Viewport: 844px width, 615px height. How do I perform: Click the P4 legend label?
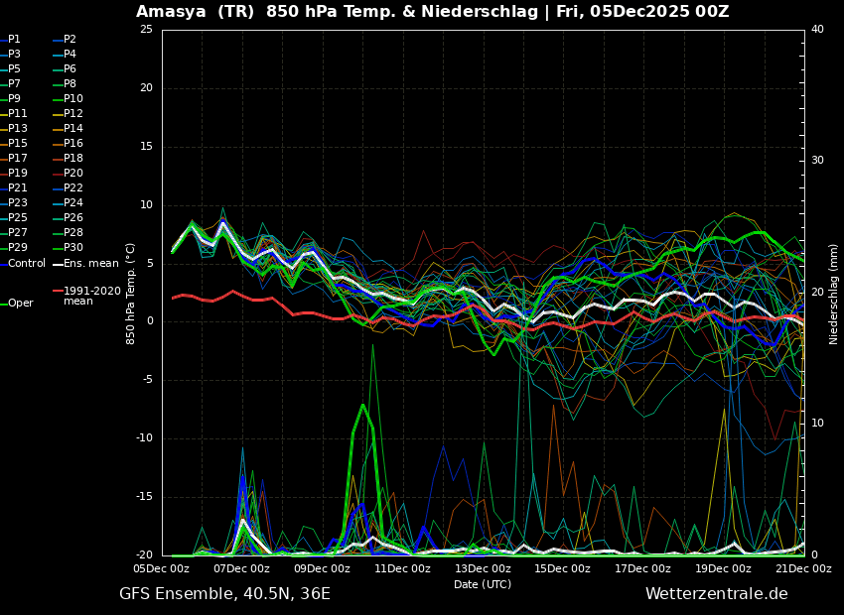tap(70, 55)
